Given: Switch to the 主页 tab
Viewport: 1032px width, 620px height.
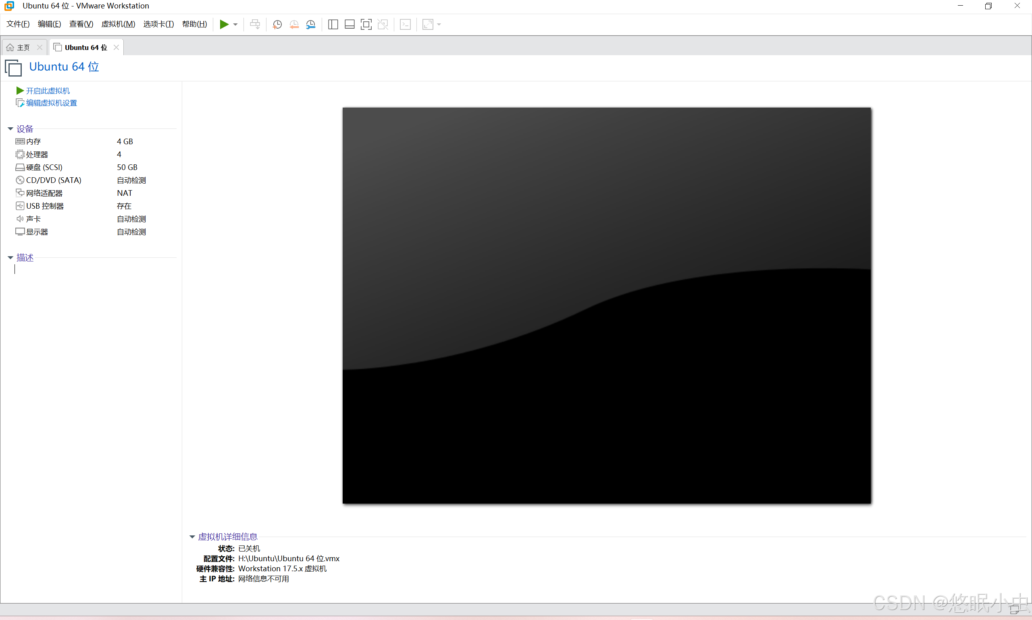Looking at the screenshot, I should click(23, 48).
